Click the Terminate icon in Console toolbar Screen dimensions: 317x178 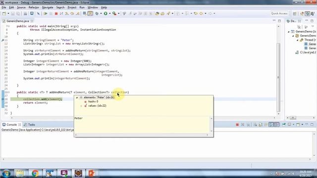tap(237, 125)
